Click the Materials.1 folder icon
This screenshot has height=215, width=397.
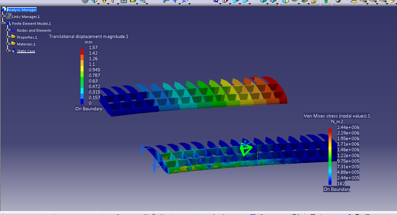(x=13, y=44)
